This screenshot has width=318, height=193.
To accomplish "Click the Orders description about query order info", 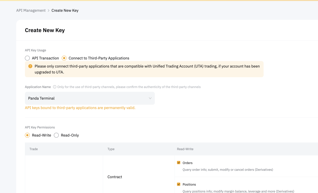I will 228,170.
